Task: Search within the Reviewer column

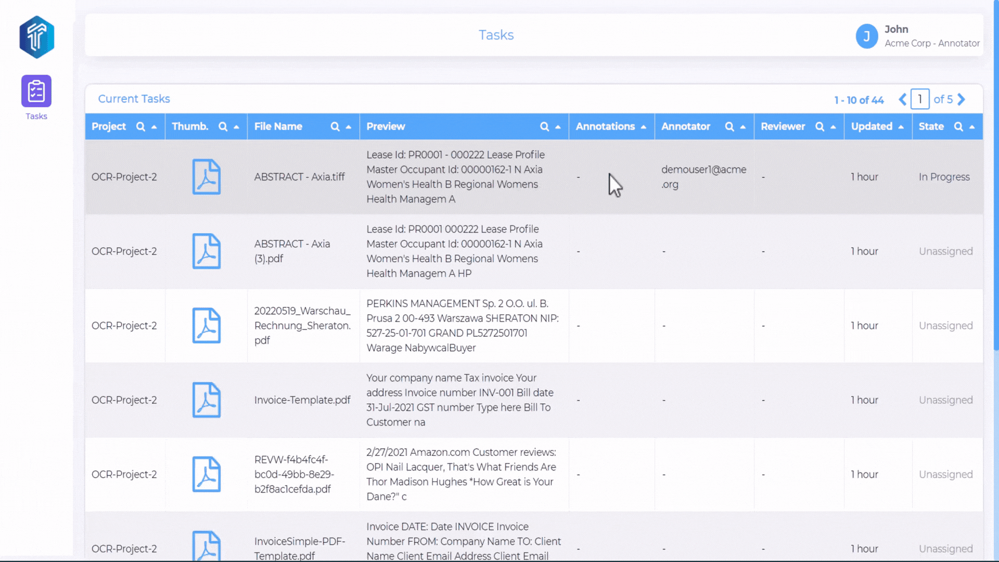Action: (x=819, y=126)
